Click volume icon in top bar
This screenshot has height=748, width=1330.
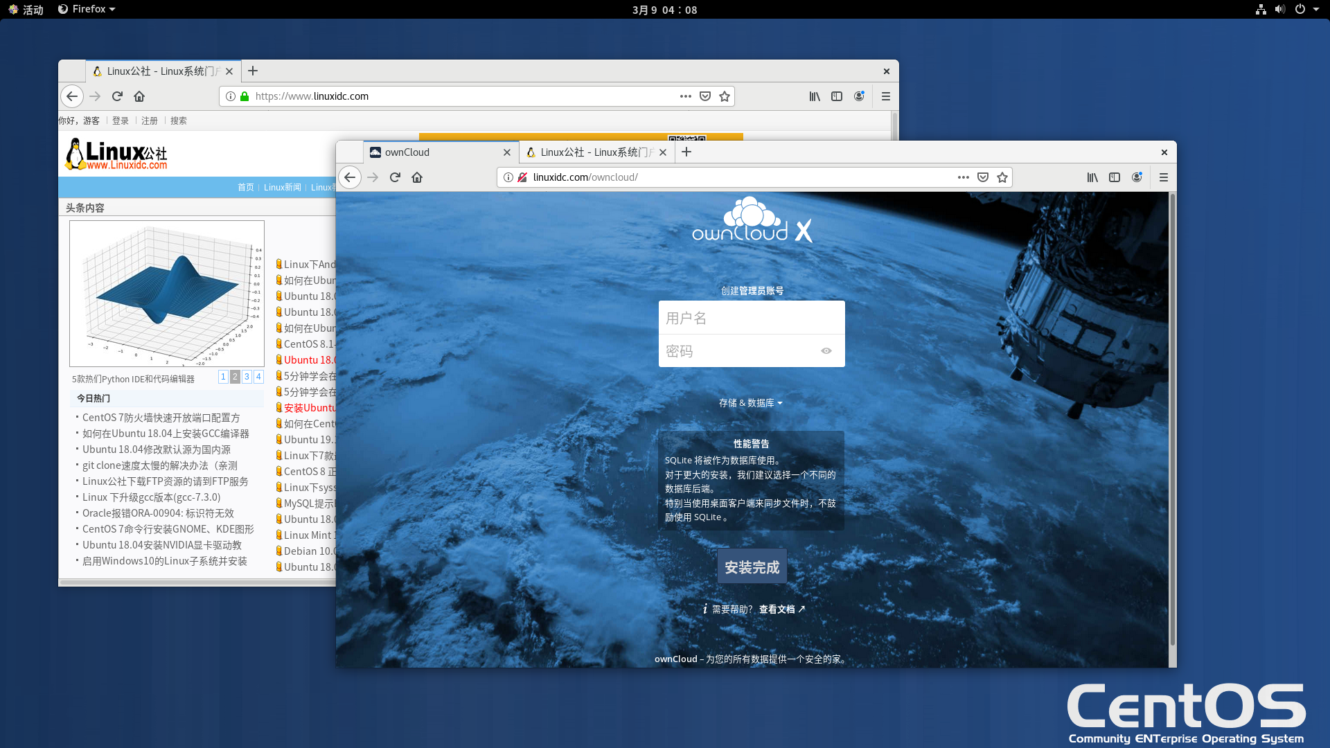pyautogui.click(x=1280, y=9)
